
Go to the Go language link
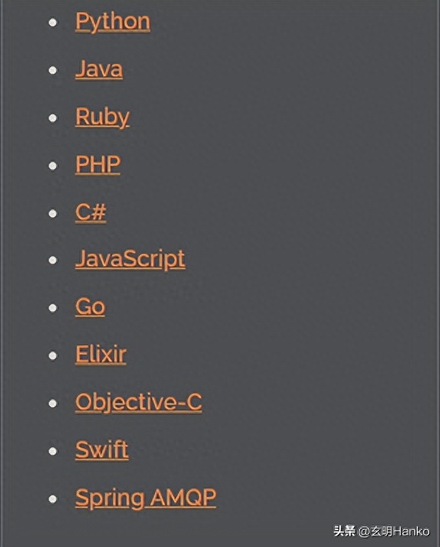[90, 307]
